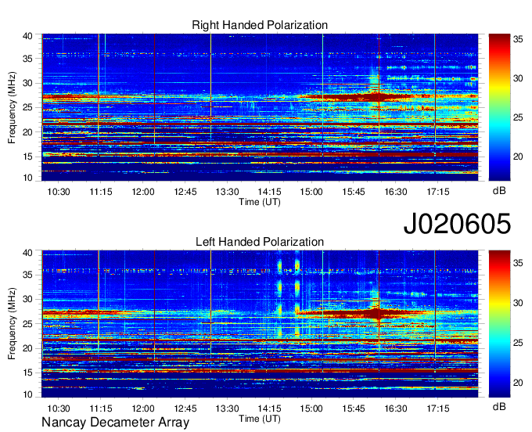Click the 16:30 time tick on the bottom plot
This screenshot has height=432, width=532.
pos(396,409)
